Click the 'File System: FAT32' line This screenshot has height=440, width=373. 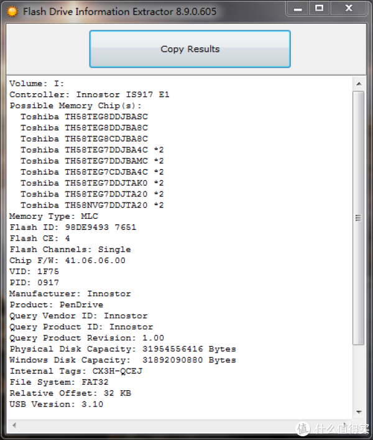coord(59,382)
